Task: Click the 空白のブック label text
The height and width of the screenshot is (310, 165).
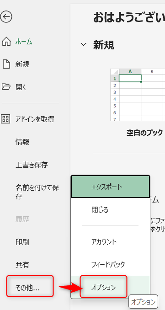Action: point(144,133)
